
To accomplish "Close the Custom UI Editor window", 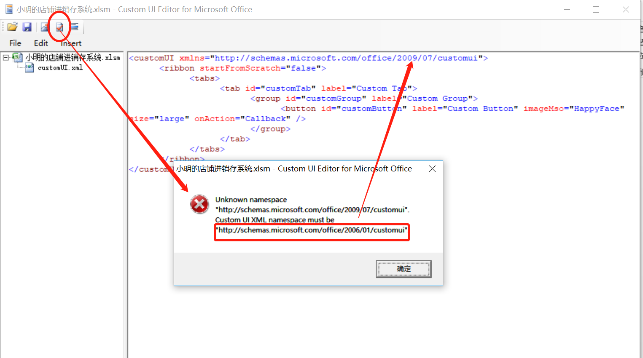I will tap(626, 9).
